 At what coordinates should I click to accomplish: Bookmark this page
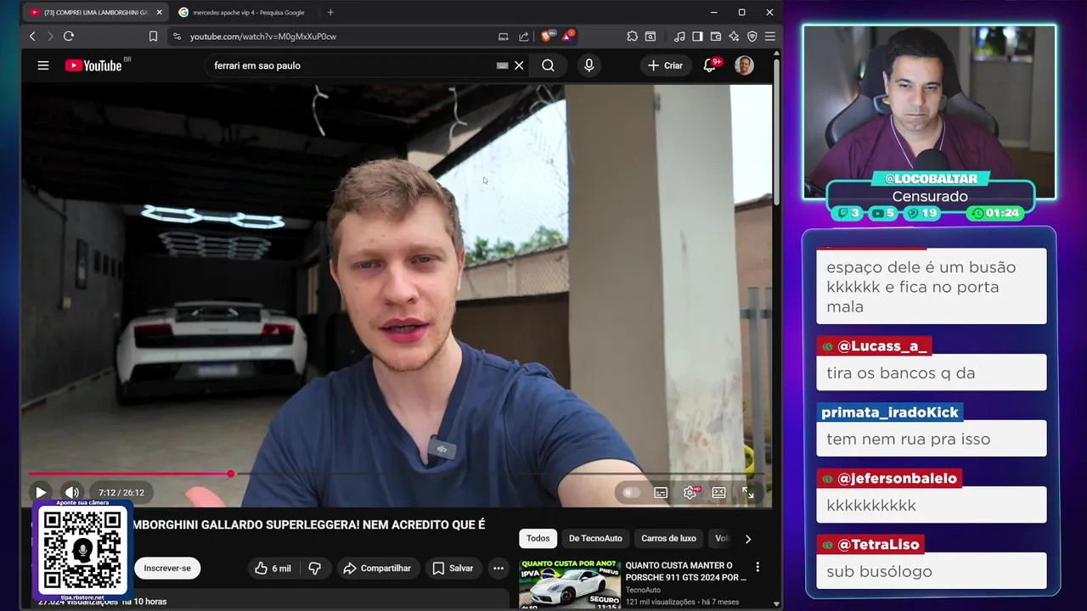pyautogui.click(x=153, y=36)
